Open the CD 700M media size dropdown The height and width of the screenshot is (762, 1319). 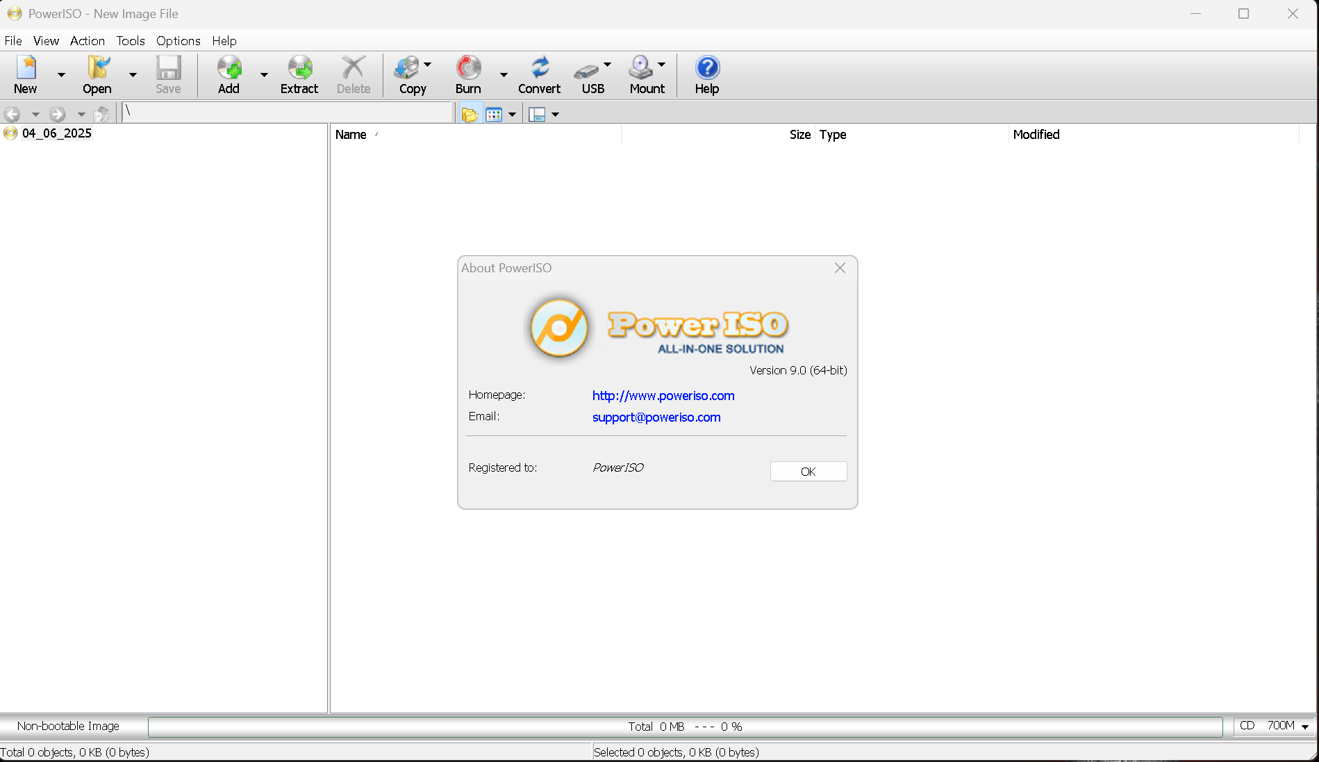[1275, 726]
